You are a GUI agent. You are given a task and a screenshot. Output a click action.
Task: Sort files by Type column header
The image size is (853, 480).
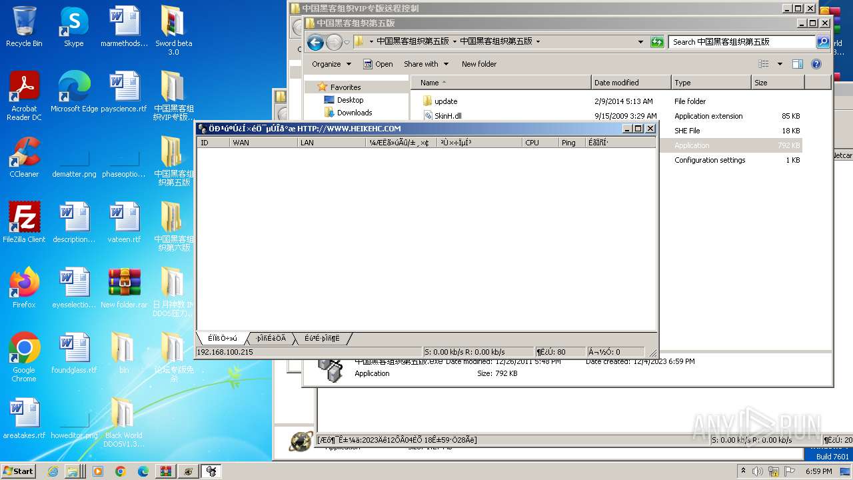(711, 83)
